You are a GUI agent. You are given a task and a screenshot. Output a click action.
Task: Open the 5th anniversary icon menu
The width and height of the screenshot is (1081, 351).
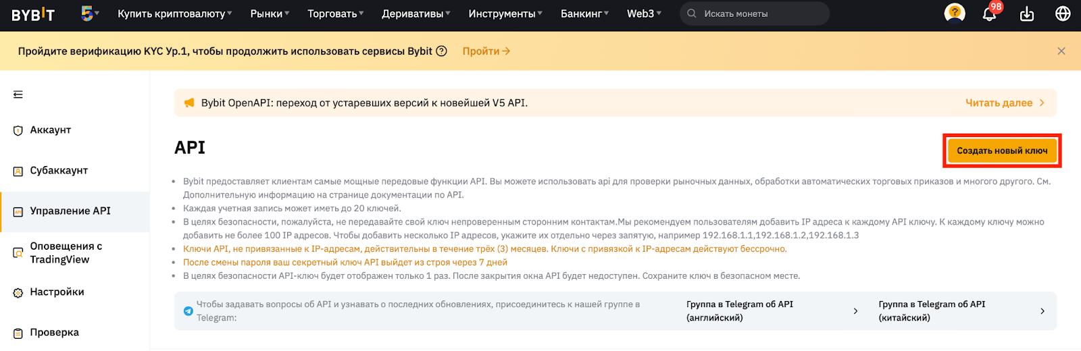pyautogui.click(x=89, y=13)
